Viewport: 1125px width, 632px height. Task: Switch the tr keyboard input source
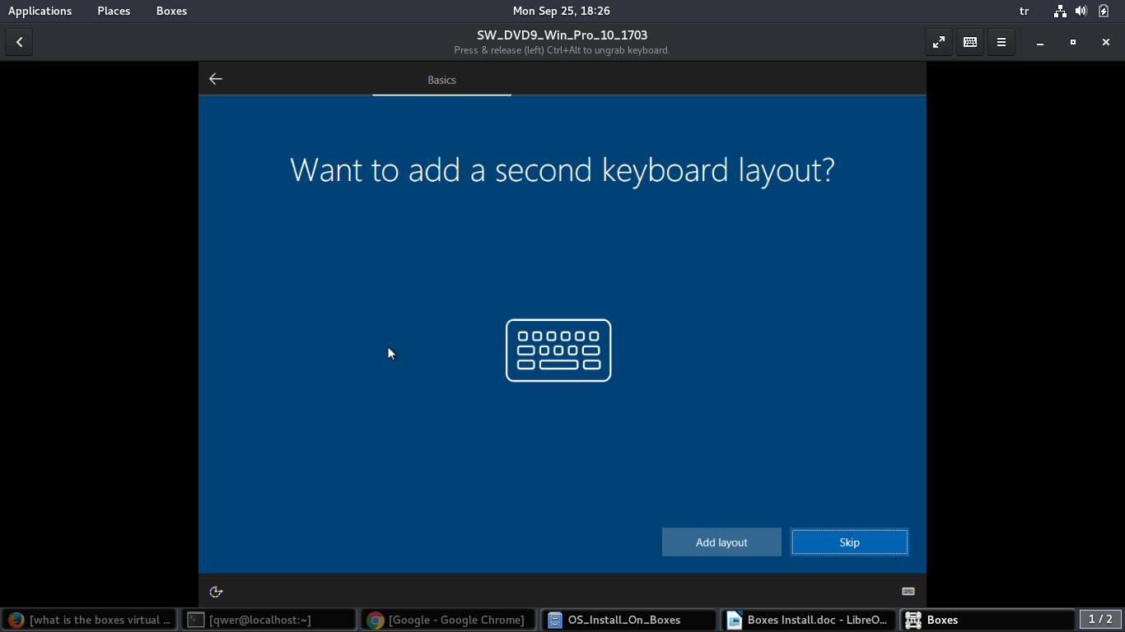pos(1025,11)
